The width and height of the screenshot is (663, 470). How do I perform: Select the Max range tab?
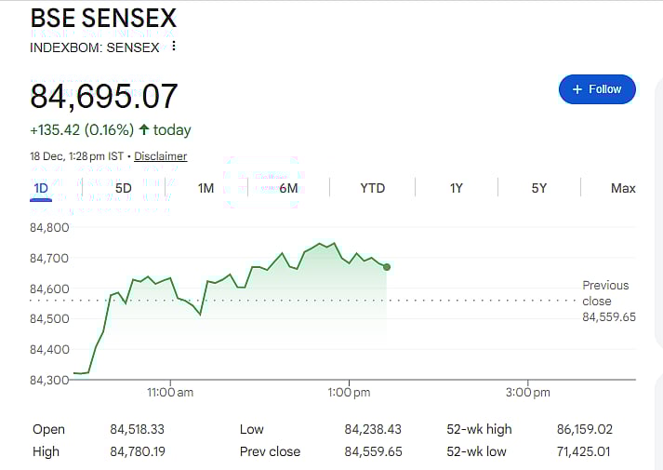(623, 188)
